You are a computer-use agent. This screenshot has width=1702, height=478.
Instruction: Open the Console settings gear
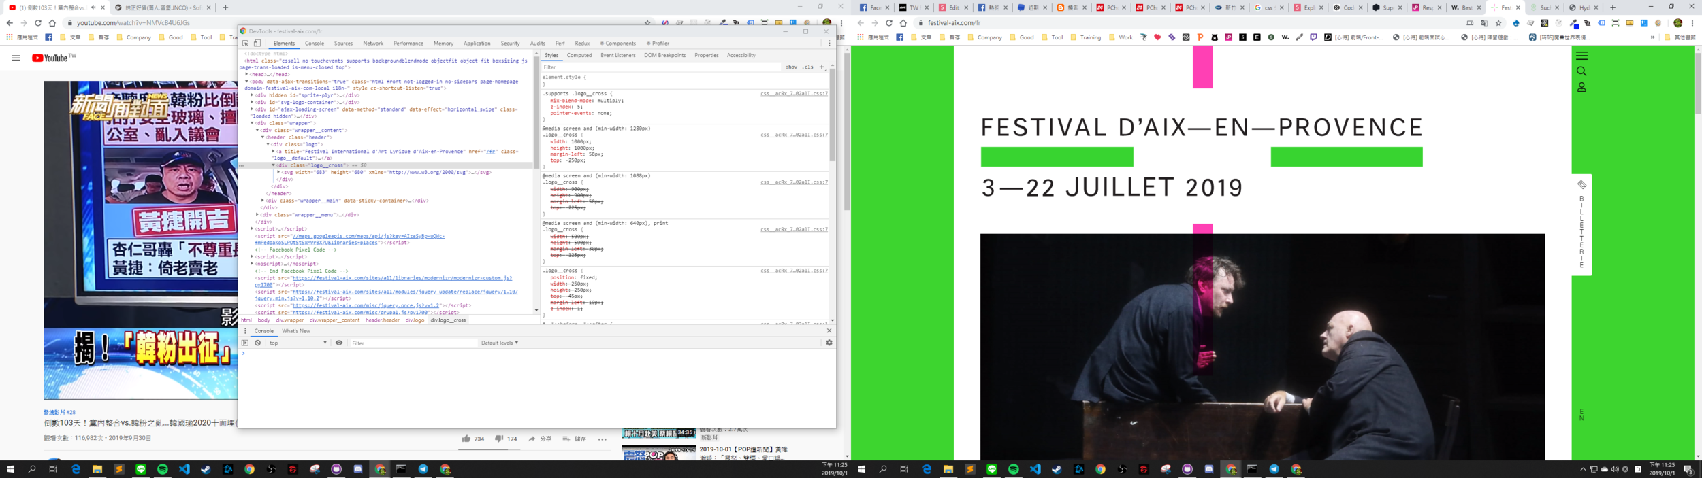click(829, 343)
